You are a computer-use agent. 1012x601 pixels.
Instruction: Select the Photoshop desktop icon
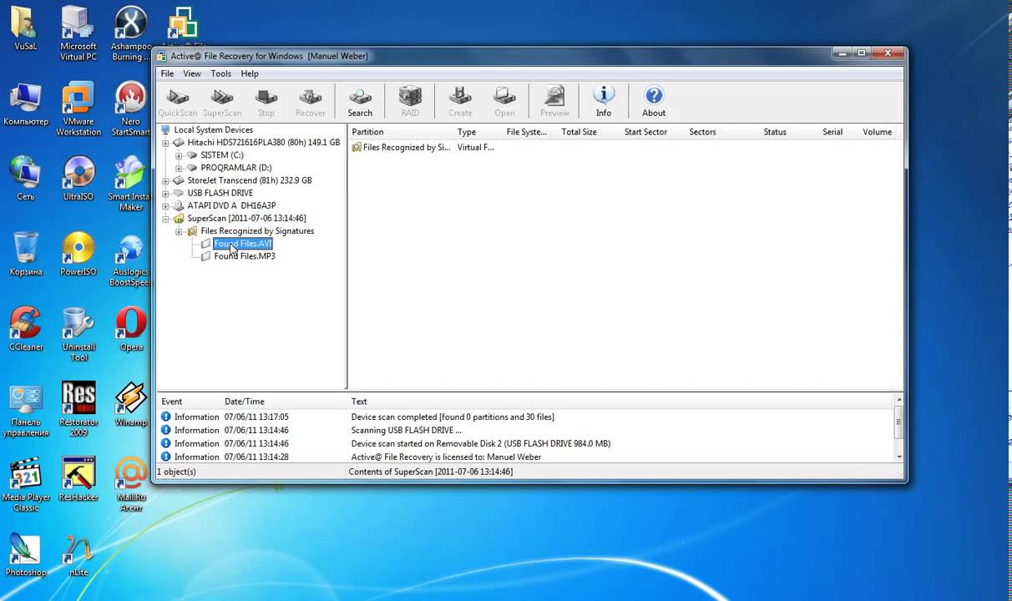tap(26, 554)
